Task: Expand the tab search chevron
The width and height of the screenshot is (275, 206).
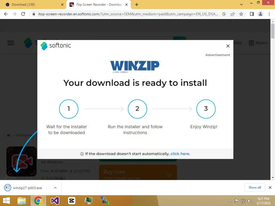Action: pyautogui.click(x=241, y=5)
